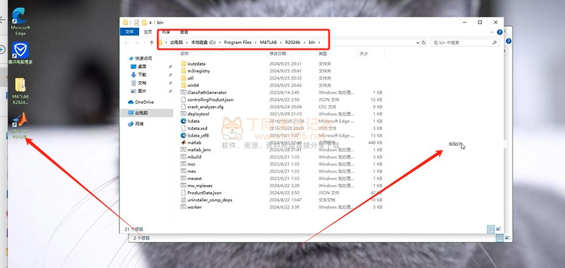Sort by 大小 column header

pos(364,53)
